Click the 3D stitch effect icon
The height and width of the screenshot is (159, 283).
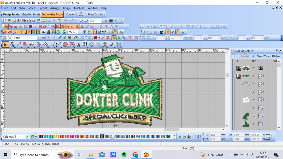tap(116, 26)
